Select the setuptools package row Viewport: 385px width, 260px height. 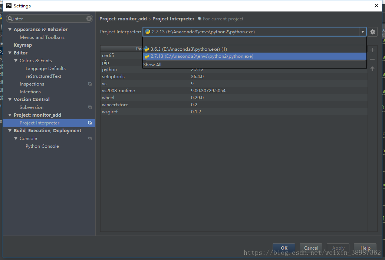coord(234,77)
